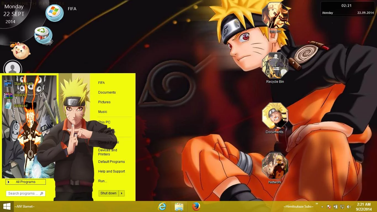Click the ~Afif Slamet~ taskbar toolbar label

pyautogui.click(x=25, y=206)
